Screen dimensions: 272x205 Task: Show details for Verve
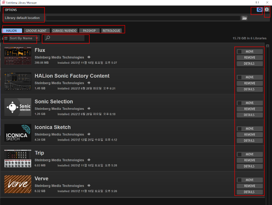coord(250,192)
